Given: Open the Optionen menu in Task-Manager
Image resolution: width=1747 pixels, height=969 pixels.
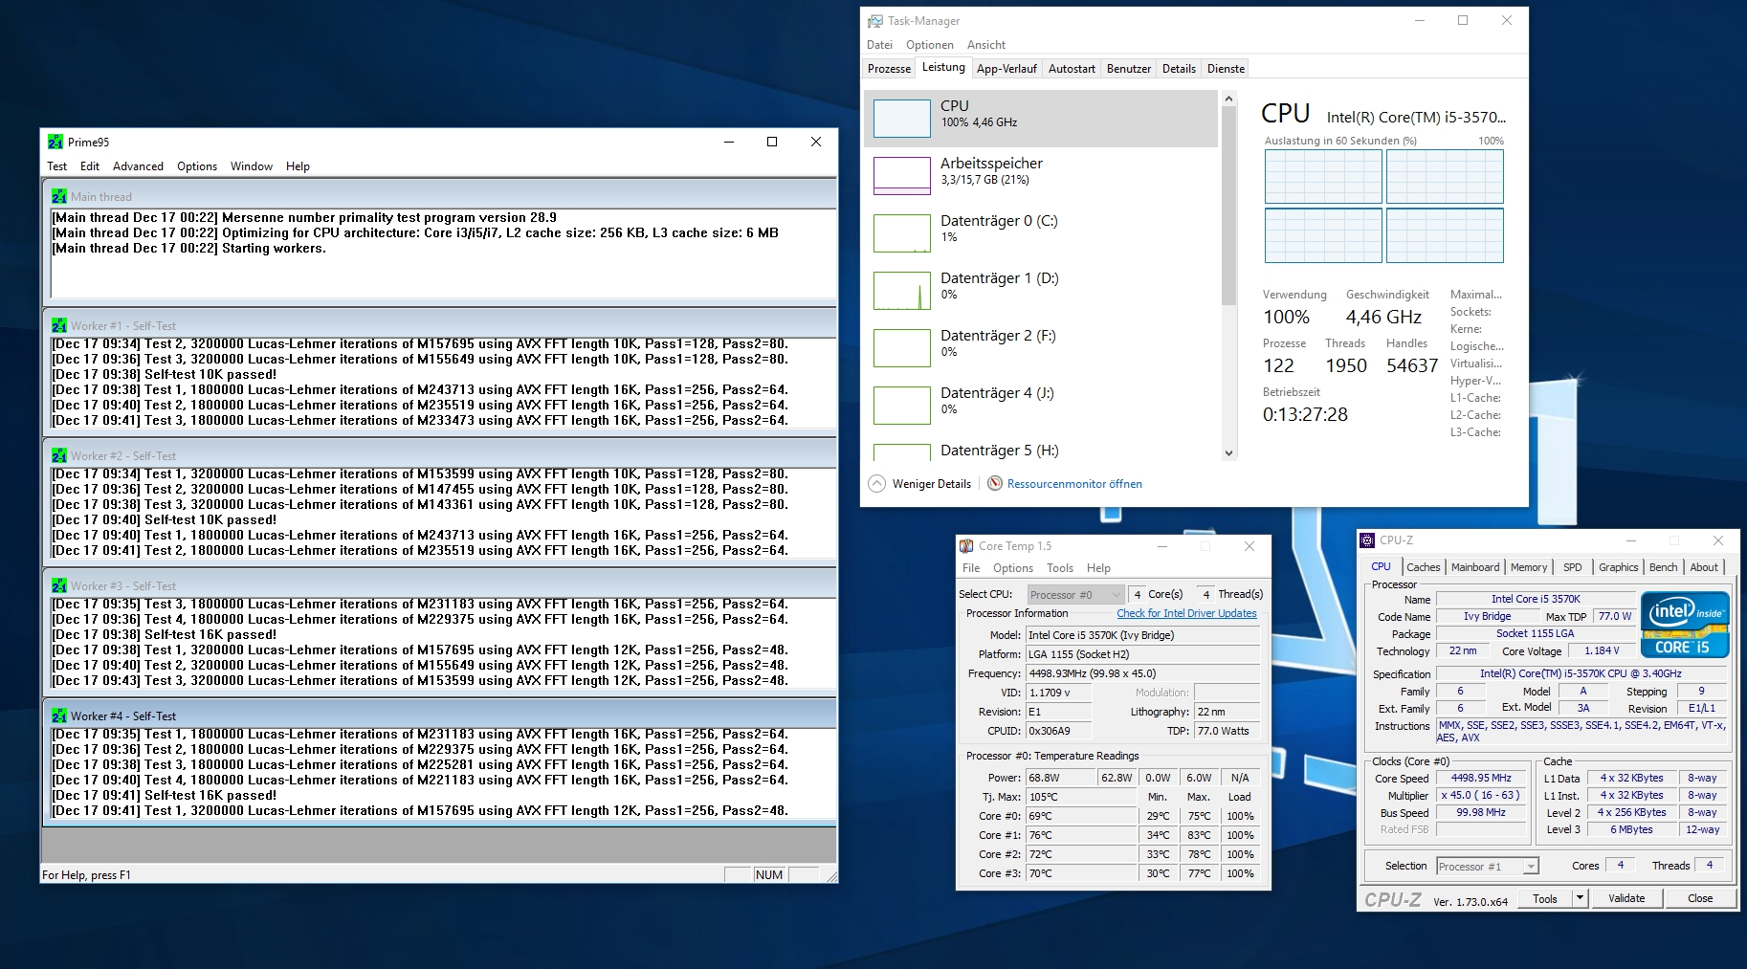Looking at the screenshot, I should coord(930,45).
